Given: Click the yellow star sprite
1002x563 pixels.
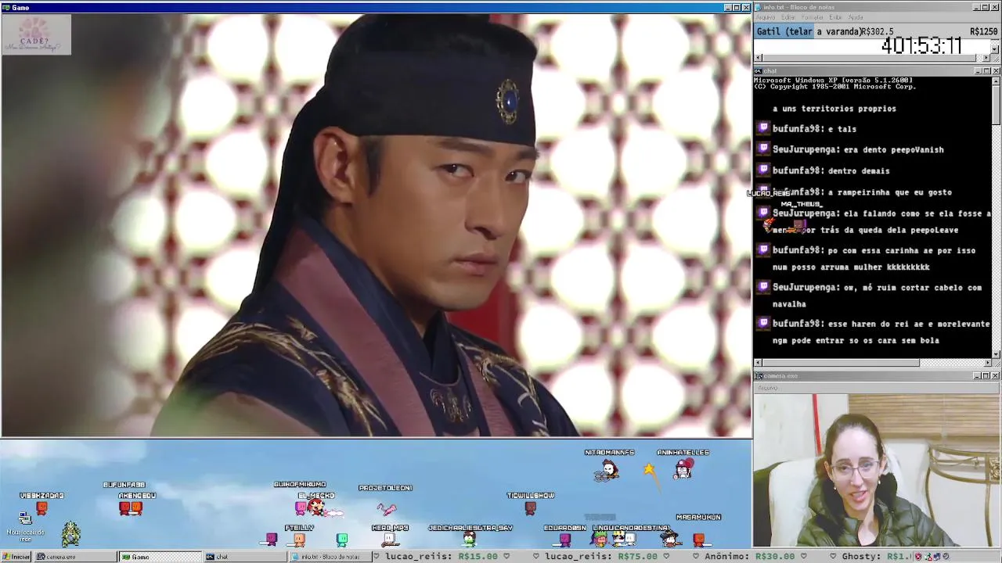Looking at the screenshot, I should [x=649, y=469].
